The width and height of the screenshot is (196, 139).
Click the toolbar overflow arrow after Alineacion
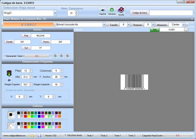pyautogui.click(x=187, y=25)
